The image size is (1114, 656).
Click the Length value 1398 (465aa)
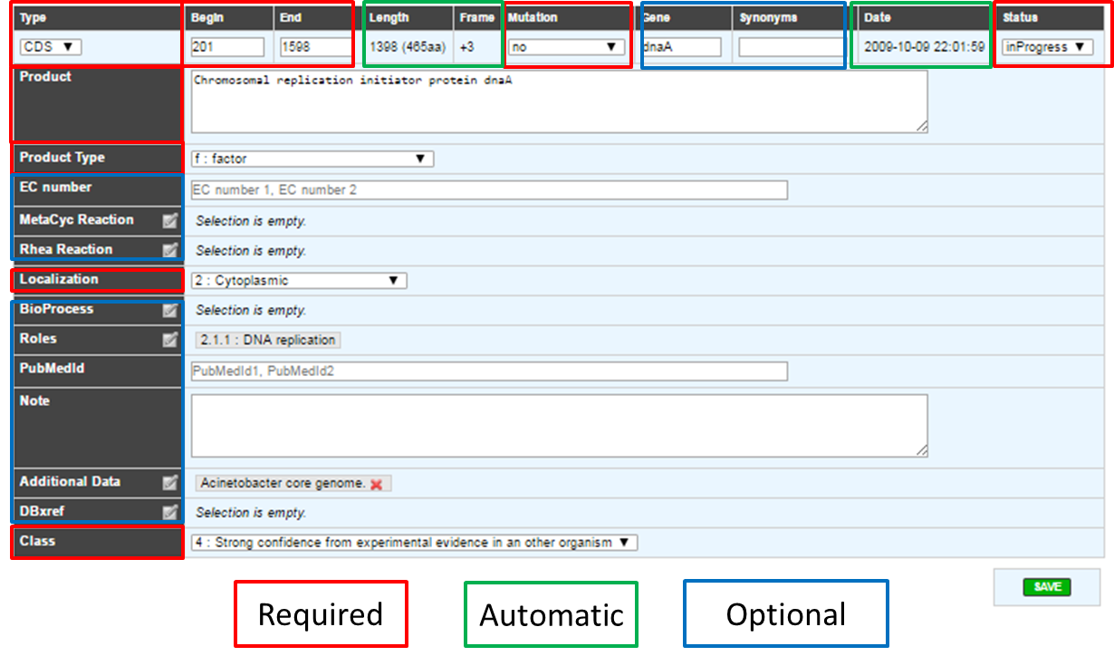(407, 46)
